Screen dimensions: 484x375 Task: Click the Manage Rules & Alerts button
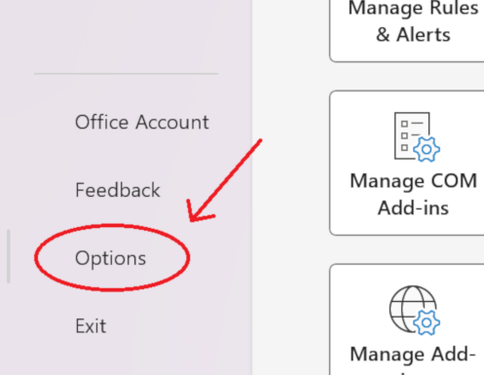coord(407,30)
